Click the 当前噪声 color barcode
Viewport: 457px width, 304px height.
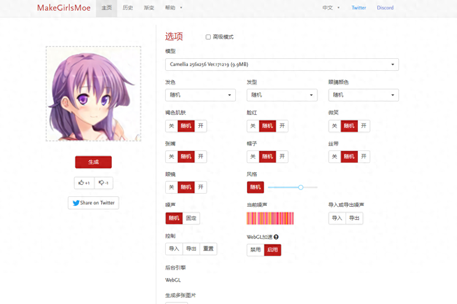(270, 218)
